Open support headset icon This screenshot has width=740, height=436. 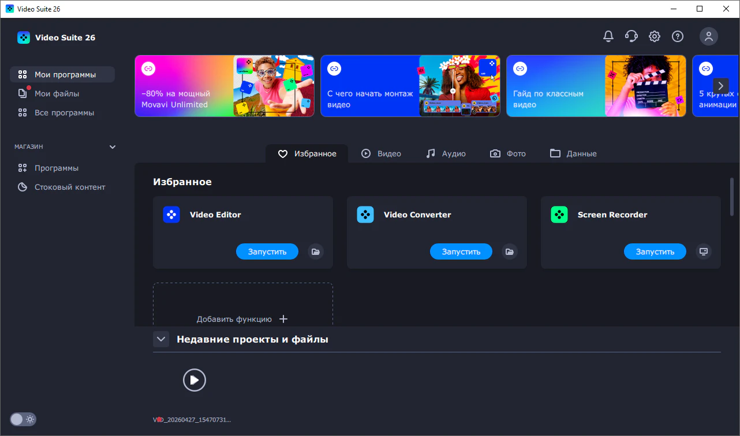(x=631, y=36)
